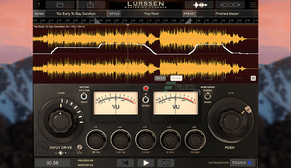
Task: Click the loop end marker on ruler
Action: coord(189,21)
